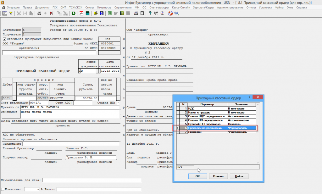Click the Найти button
The image size is (322, 194).
click(239, 176)
